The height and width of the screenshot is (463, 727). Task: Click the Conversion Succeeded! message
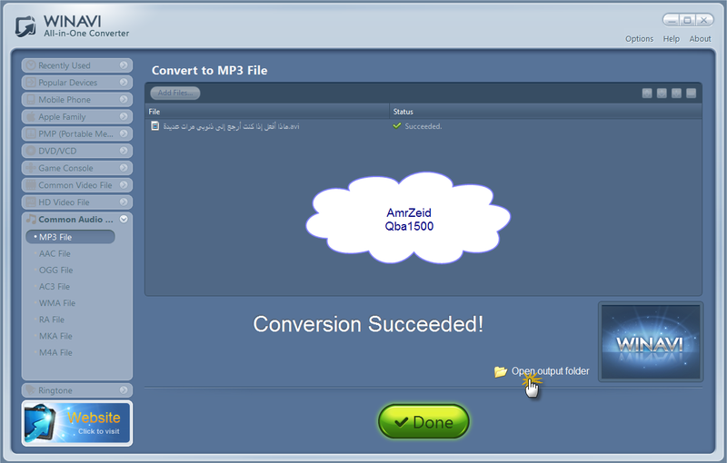click(368, 324)
